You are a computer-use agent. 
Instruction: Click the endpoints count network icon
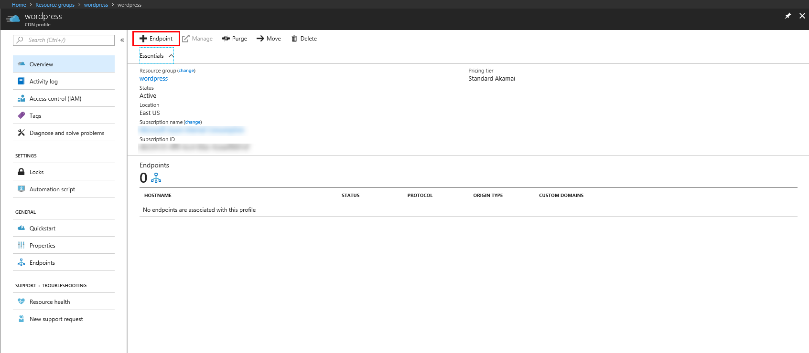coord(156,178)
